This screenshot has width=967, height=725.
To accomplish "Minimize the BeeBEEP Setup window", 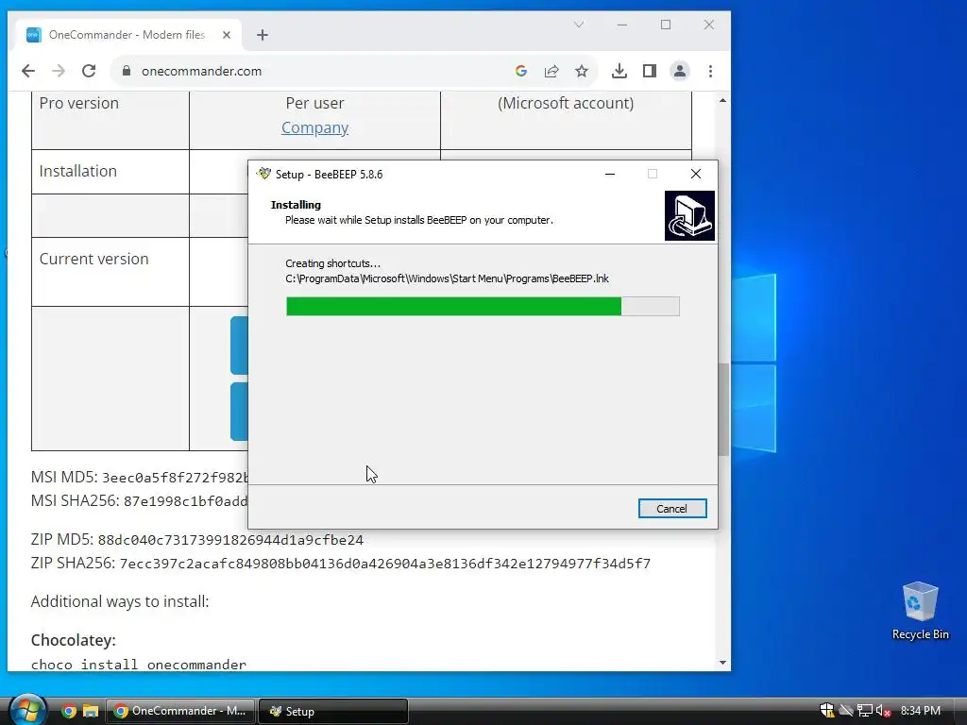I will point(610,174).
